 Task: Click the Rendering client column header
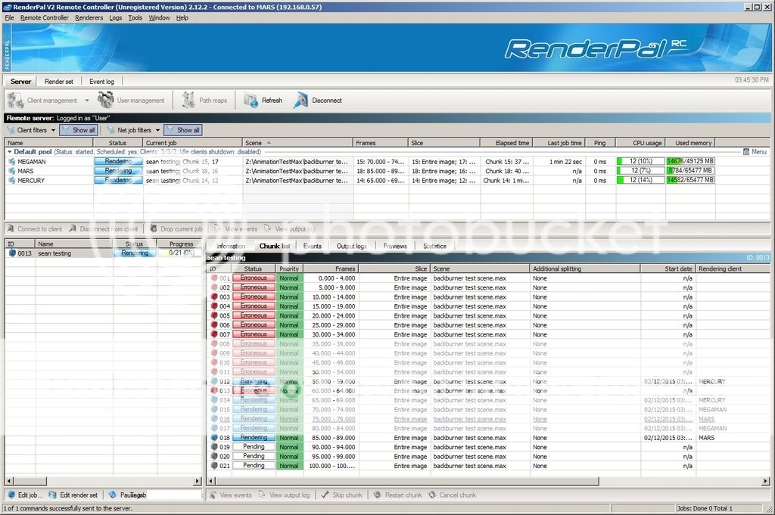733,268
